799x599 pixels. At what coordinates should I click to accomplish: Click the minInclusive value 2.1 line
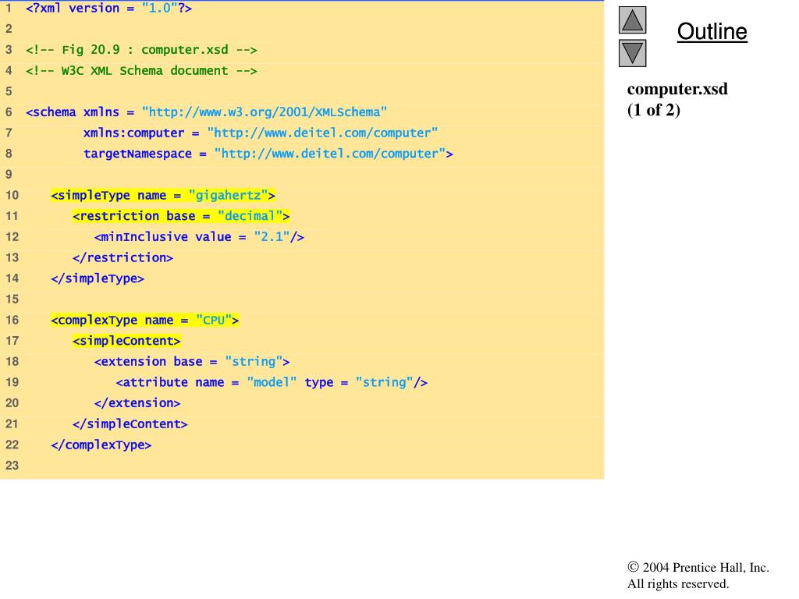[x=199, y=237]
